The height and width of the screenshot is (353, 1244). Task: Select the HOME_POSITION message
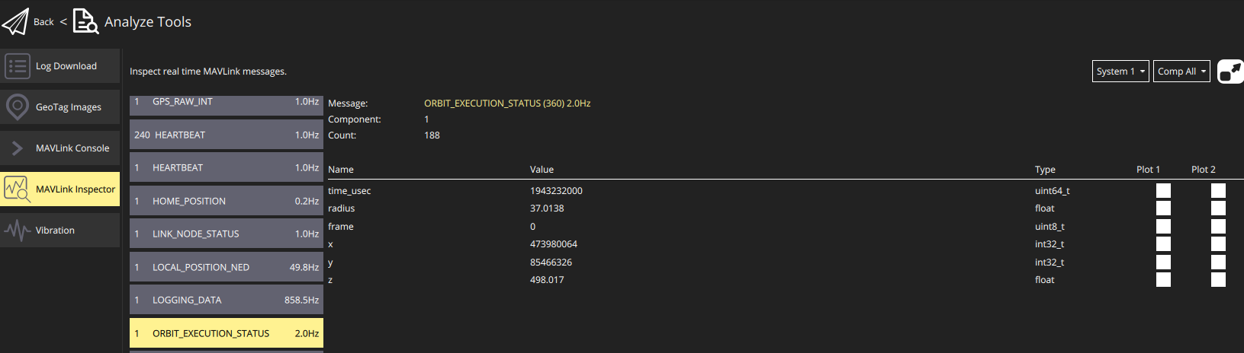pyautogui.click(x=227, y=201)
